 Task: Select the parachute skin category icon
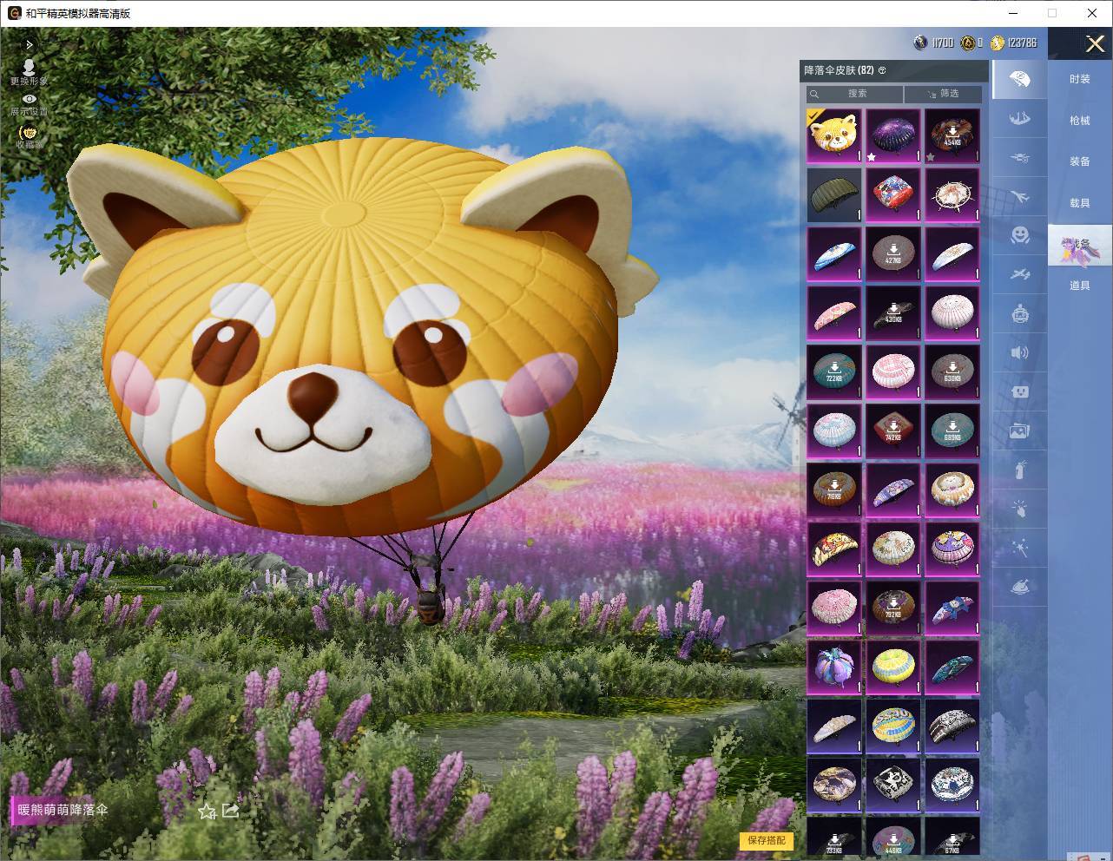[1020, 80]
